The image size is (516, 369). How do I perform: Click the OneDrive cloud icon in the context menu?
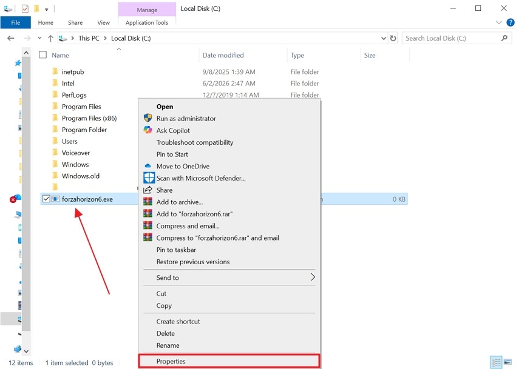point(148,166)
